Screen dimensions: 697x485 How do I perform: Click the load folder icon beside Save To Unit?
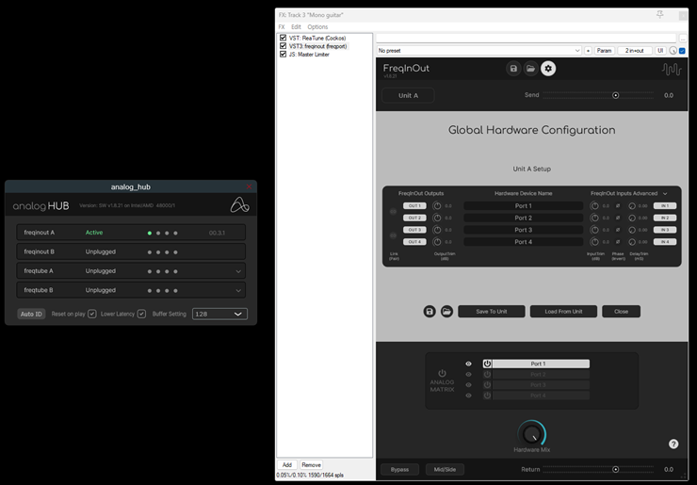point(446,311)
